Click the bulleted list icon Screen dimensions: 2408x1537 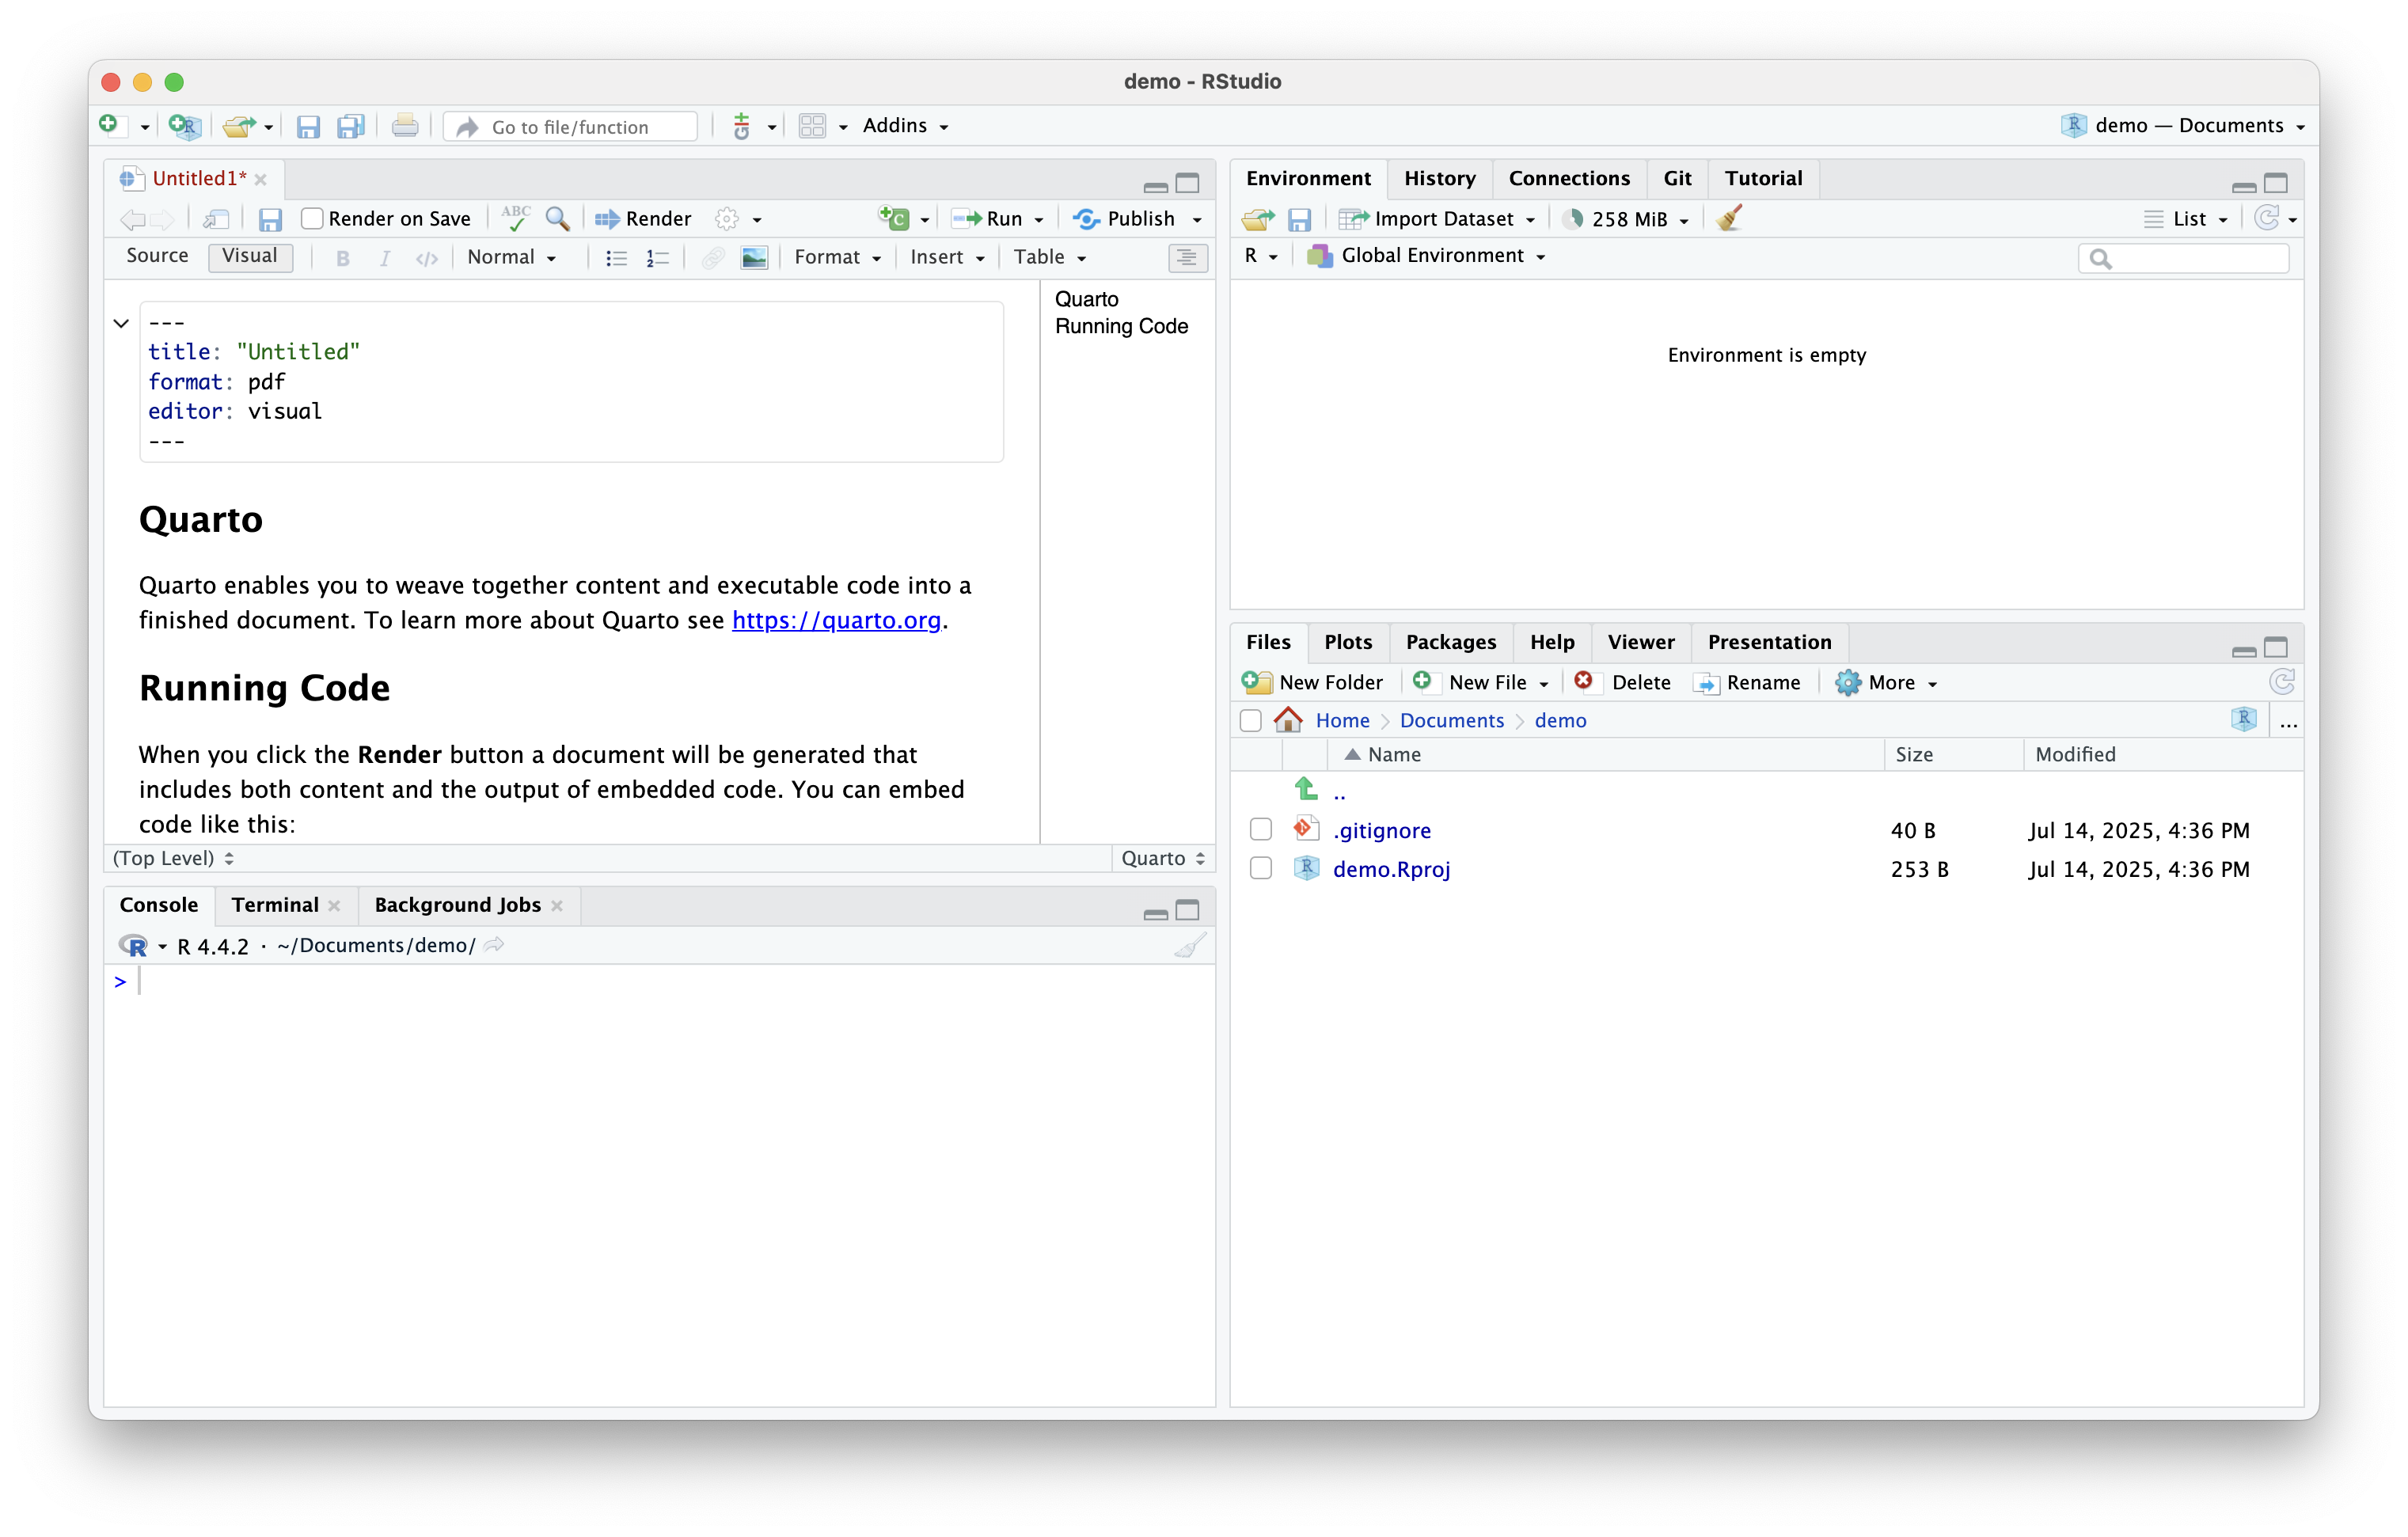(x=616, y=258)
